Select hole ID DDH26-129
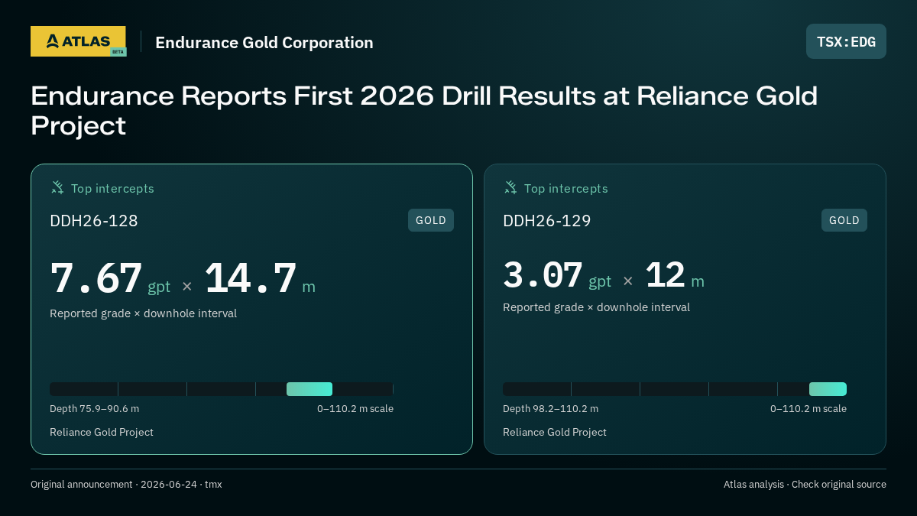This screenshot has width=917, height=516. [x=547, y=221]
